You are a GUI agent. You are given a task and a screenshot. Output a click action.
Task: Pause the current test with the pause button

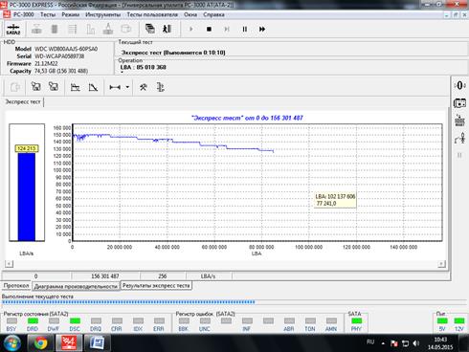(245, 29)
